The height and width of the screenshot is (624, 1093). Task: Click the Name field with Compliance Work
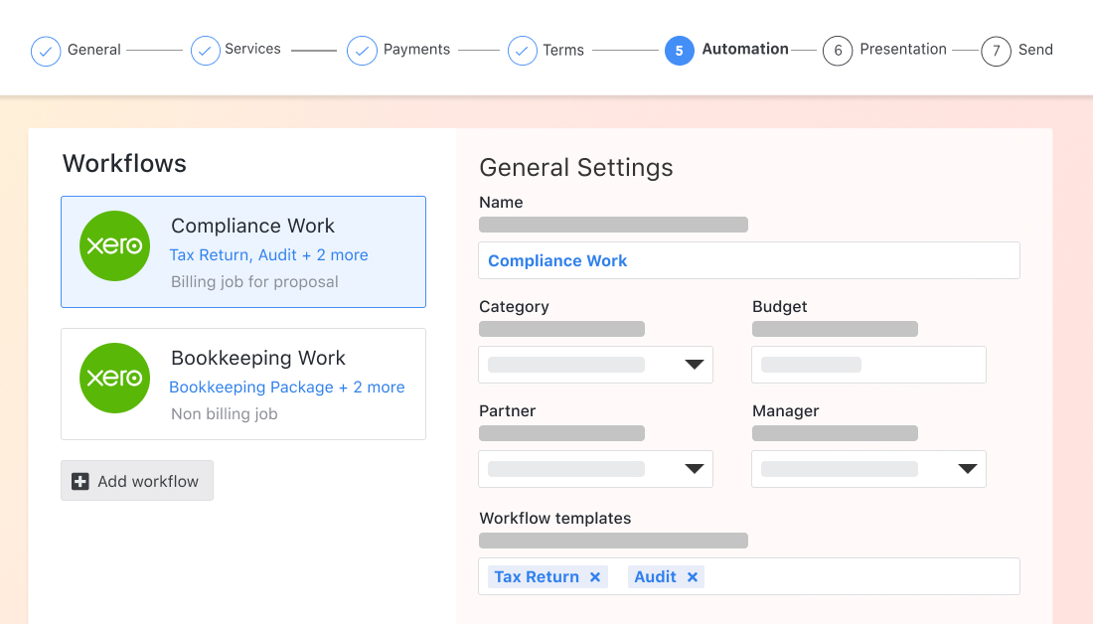click(748, 260)
